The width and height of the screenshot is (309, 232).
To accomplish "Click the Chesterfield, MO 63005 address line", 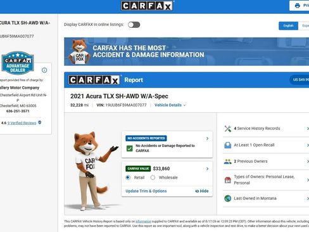I will pos(18,106).
